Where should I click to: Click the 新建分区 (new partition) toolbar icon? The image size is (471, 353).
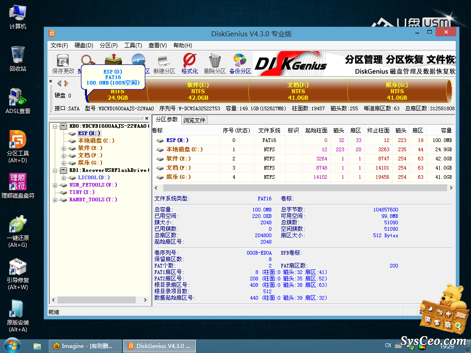pyautogui.click(x=164, y=63)
